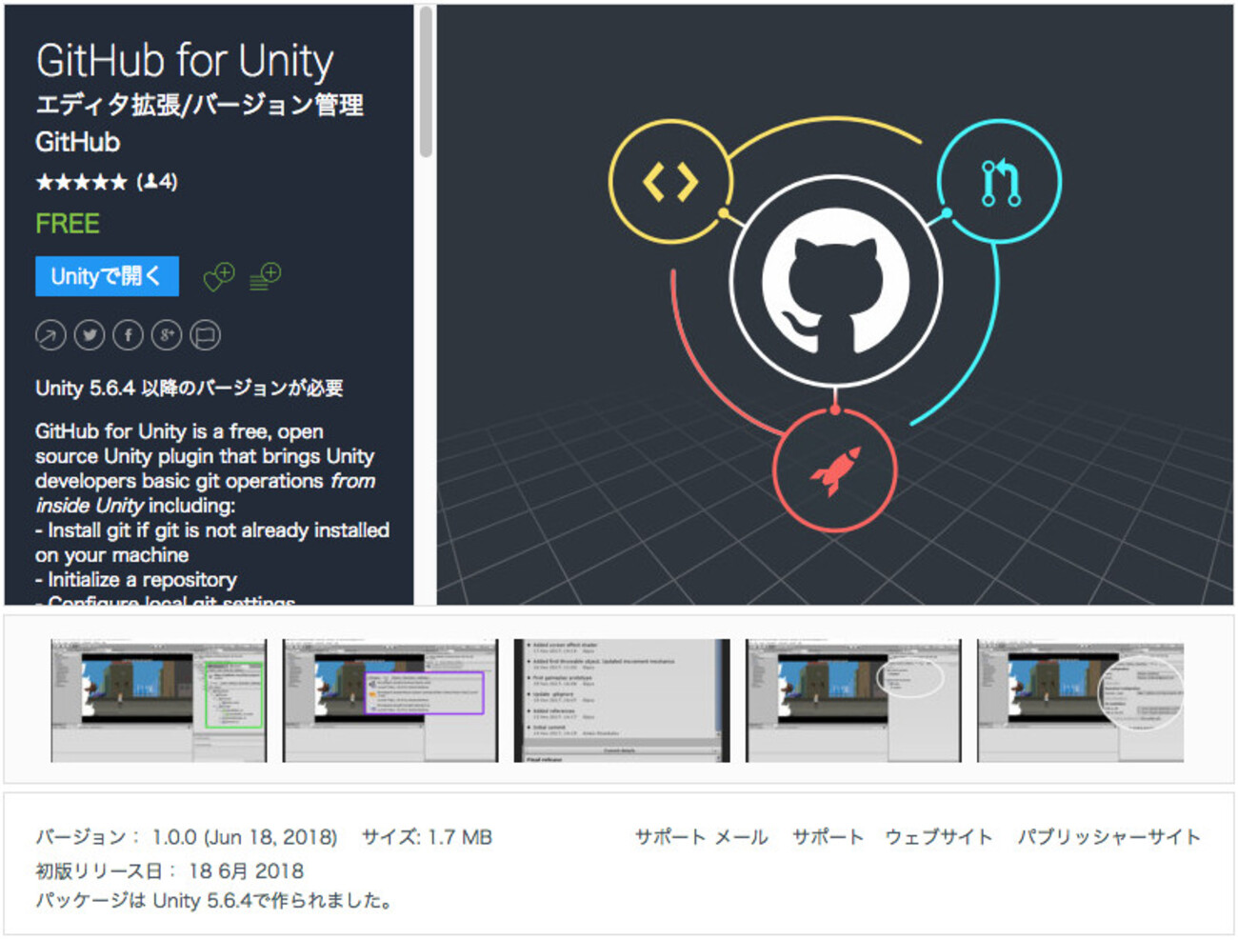Viewport: 1238px width, 940px height.
Task: Open the comment bubble icon
Action: click(205, 335)
